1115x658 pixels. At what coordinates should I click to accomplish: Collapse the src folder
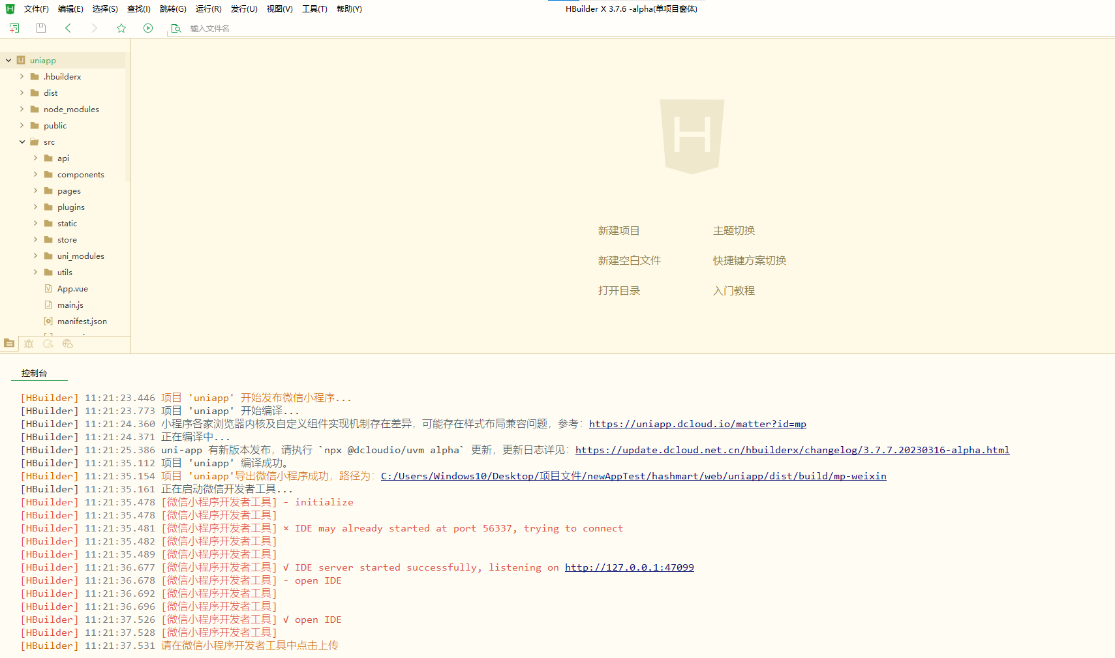[x=22, y=142]
